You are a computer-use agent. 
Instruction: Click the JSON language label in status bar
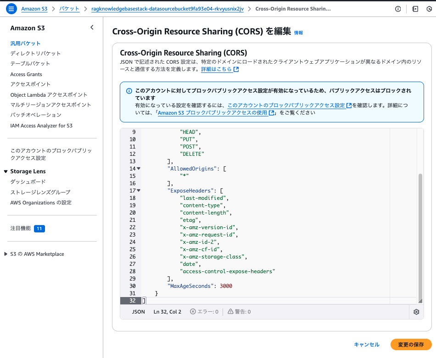138,312
